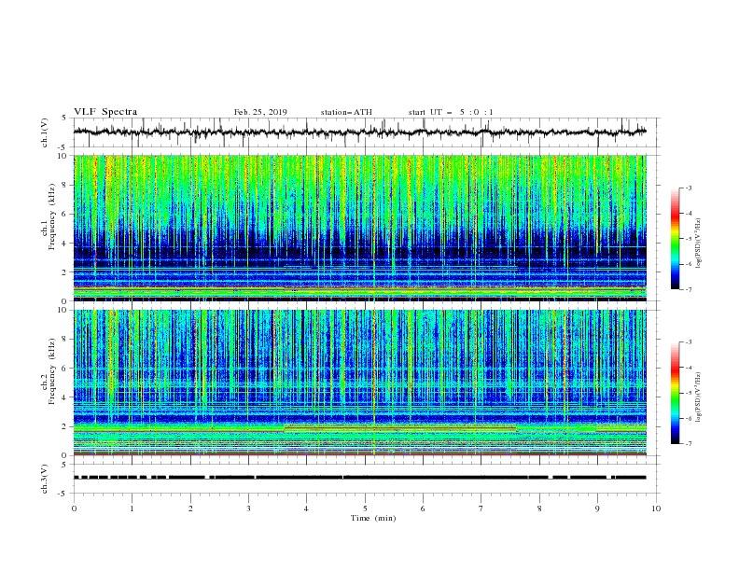Image resolution: width=739 pixels, height=571 pixels.
Task: Click time-axis tick label "3"
Action: pyautogui.click(x=248, y=508)
